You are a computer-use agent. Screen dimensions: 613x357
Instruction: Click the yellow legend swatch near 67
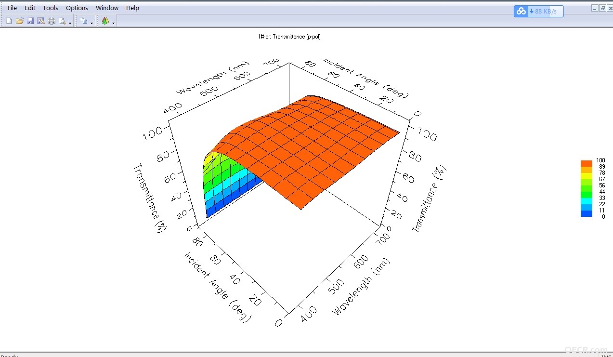[x=587, y=176]
